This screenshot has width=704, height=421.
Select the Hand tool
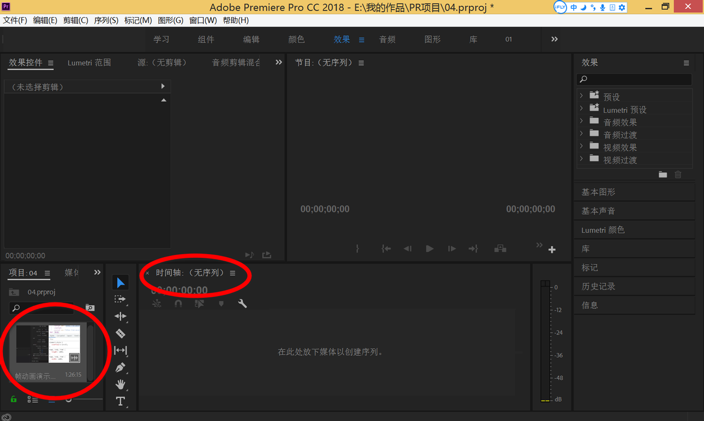(x=120, y=385)
